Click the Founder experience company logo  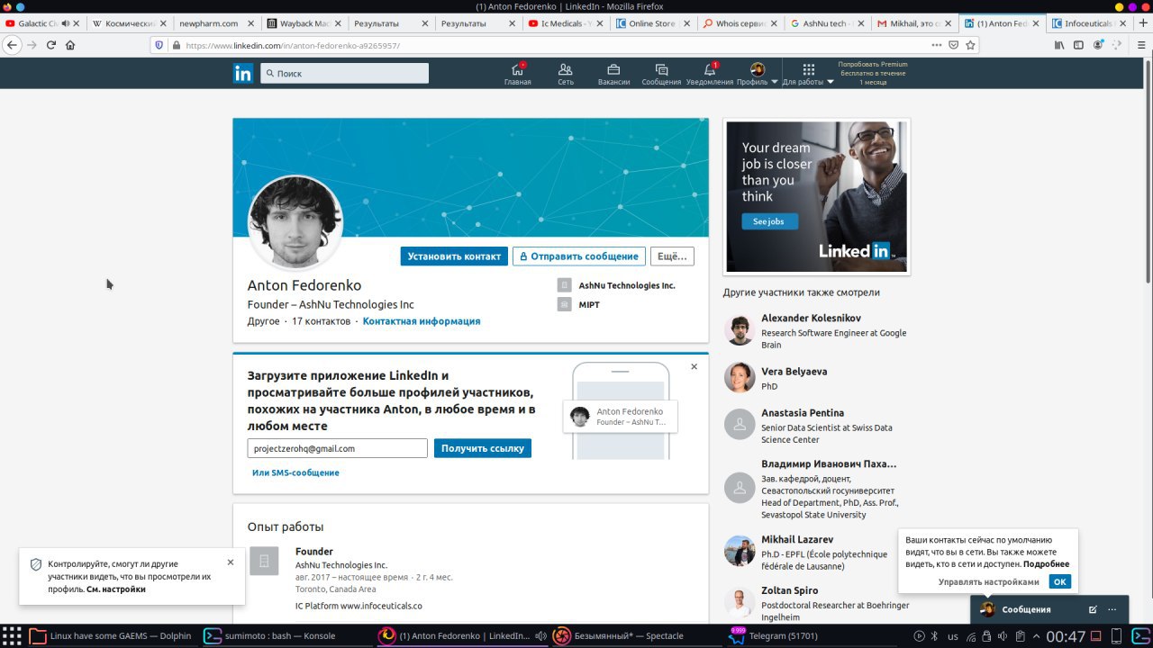264,562
